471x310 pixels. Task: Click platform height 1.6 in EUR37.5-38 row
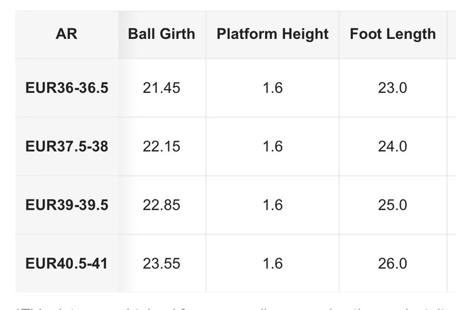coord(273,146)
